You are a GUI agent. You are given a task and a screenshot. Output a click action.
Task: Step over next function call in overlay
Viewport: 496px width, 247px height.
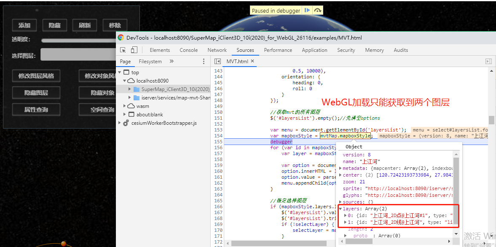(x=318, y=10)
